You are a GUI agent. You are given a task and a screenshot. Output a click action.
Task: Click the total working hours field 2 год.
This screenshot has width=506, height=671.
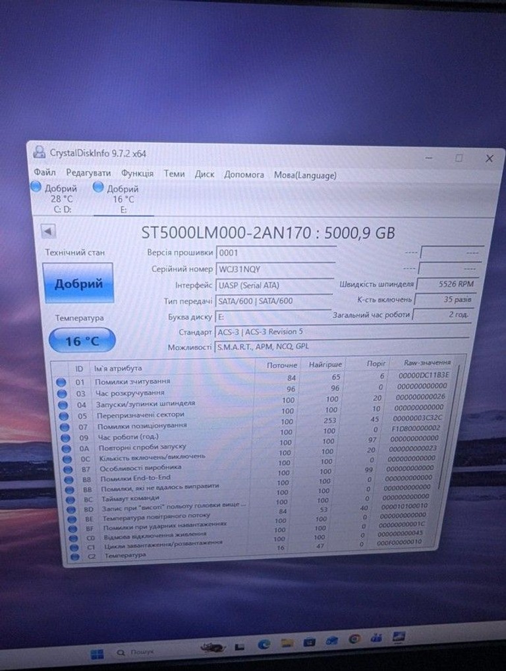click(x=442, y=315)
